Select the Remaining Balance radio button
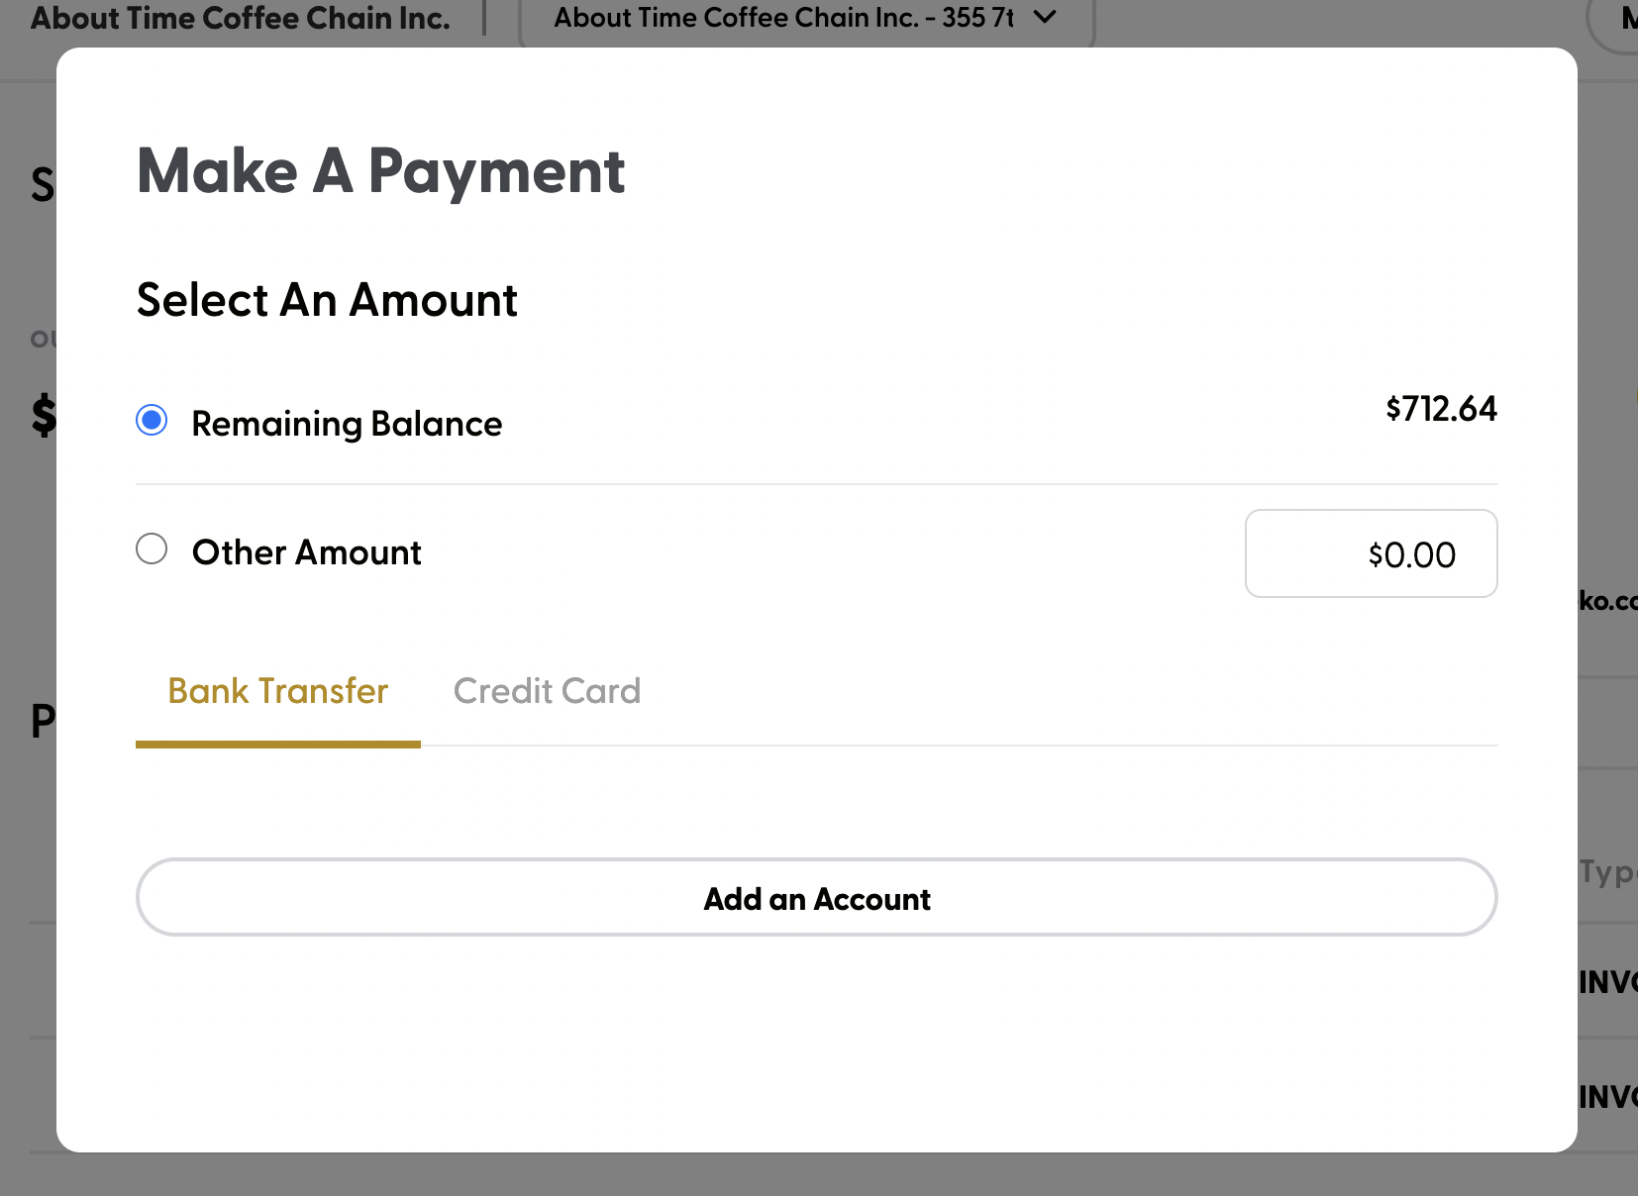The height and width of the screenshot is (1196, 1638). [152, 422]
